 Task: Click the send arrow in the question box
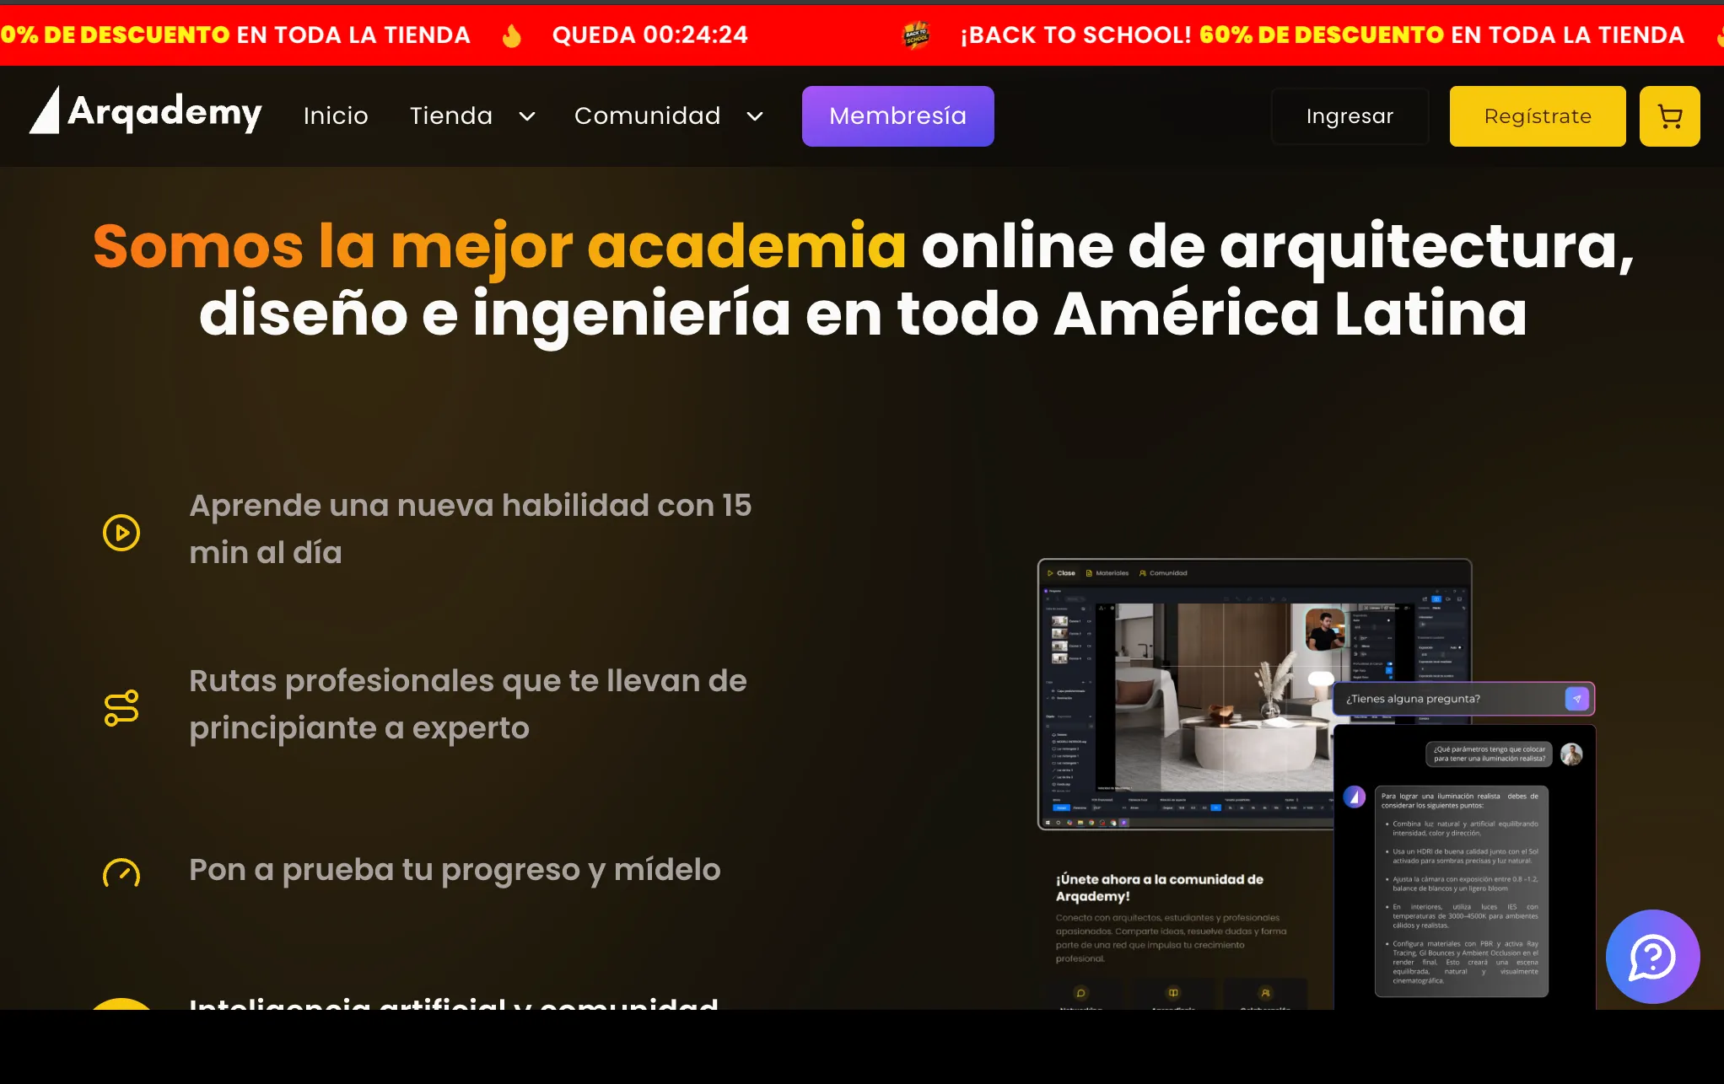tap(1576, 699)
